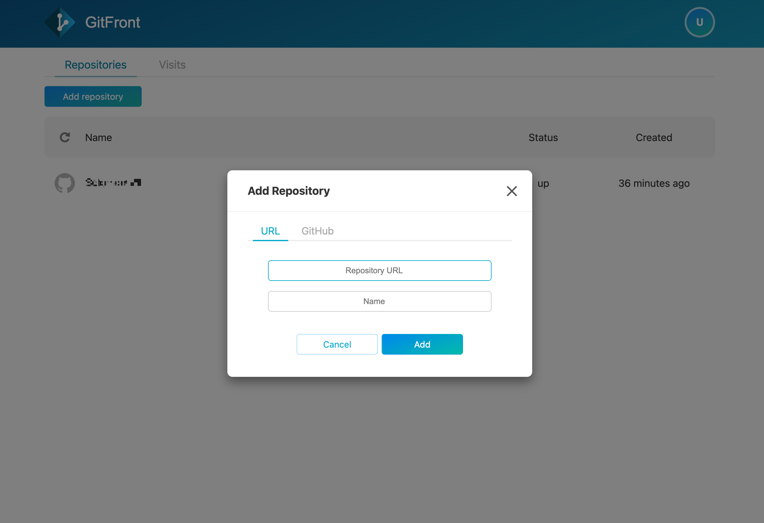The image size is (764, 523).
Task: Close the Add Repository dialog
Action: click(511, 191)
